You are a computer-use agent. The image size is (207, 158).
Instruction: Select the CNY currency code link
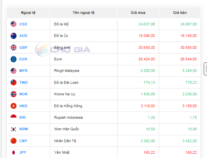click(23, 141)
